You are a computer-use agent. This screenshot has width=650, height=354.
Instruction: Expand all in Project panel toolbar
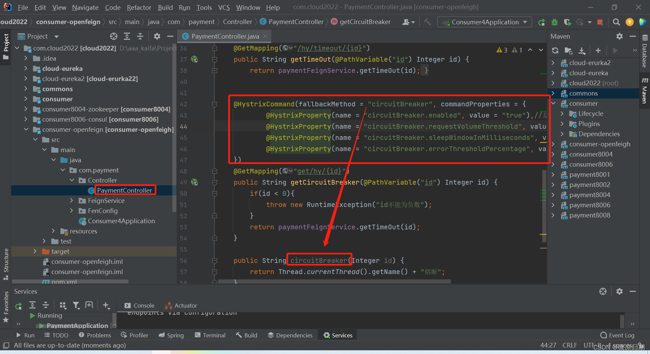(x=127, y=36)
